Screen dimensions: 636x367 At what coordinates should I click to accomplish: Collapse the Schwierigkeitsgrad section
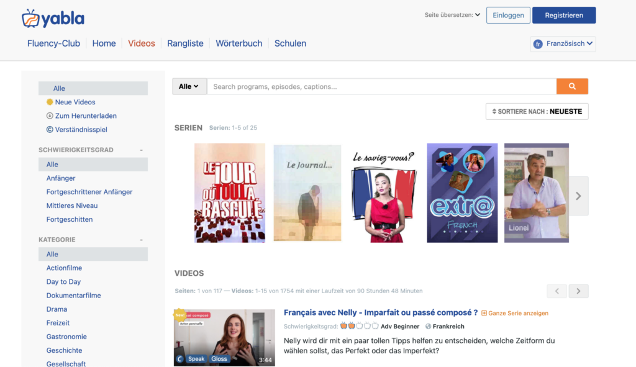click(141, 150)
